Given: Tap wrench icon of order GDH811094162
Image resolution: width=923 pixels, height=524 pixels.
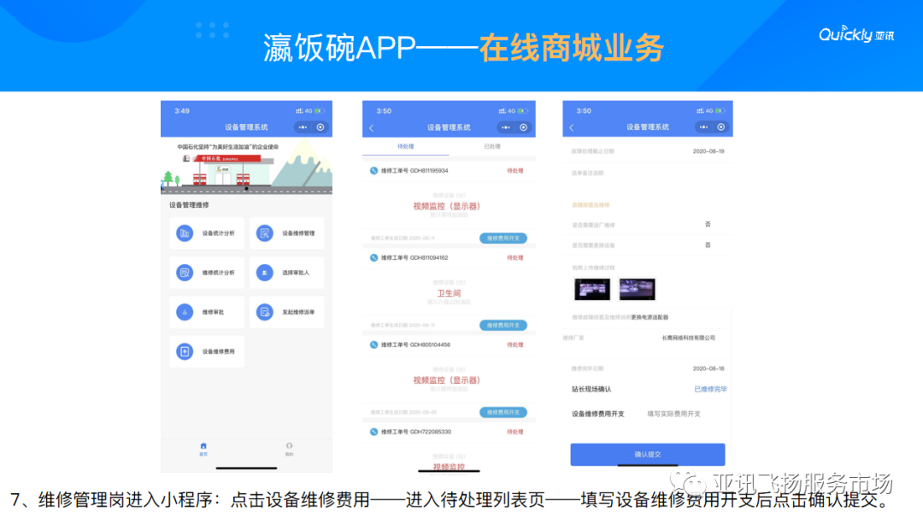Looking at the screenshot, I should click(x=373, y=258).
